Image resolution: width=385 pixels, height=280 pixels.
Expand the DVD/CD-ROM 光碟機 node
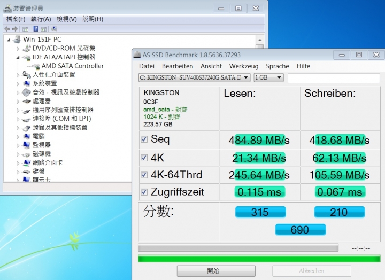[x=18, y=49]
